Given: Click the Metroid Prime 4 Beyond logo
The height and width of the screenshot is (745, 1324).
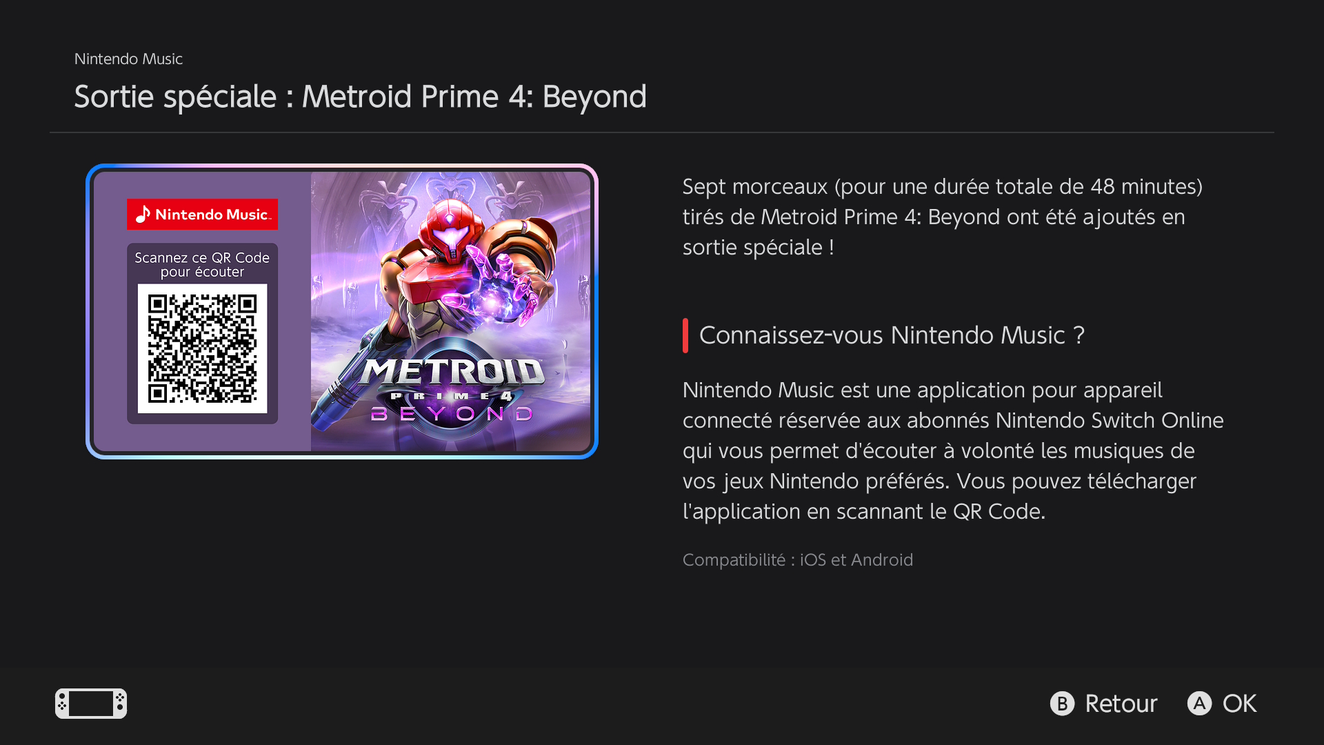Looking at the screenshot, I should coord(452,390).
